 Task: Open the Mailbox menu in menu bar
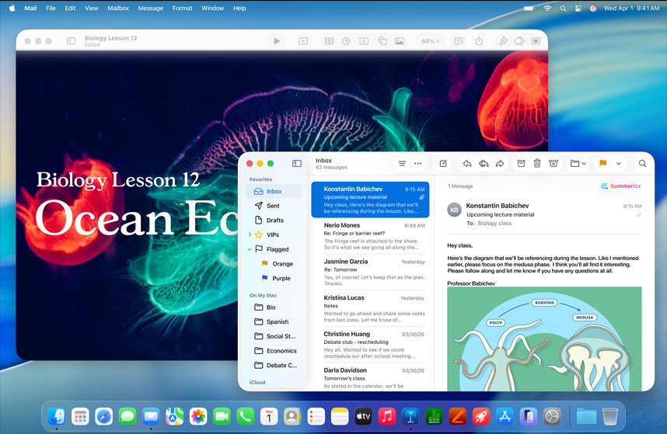[x=118, y=8]
